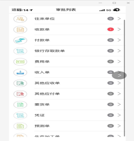134x141 pixels.
Task: Click the 其他应付单 red document icon
Action: (20, 94)
